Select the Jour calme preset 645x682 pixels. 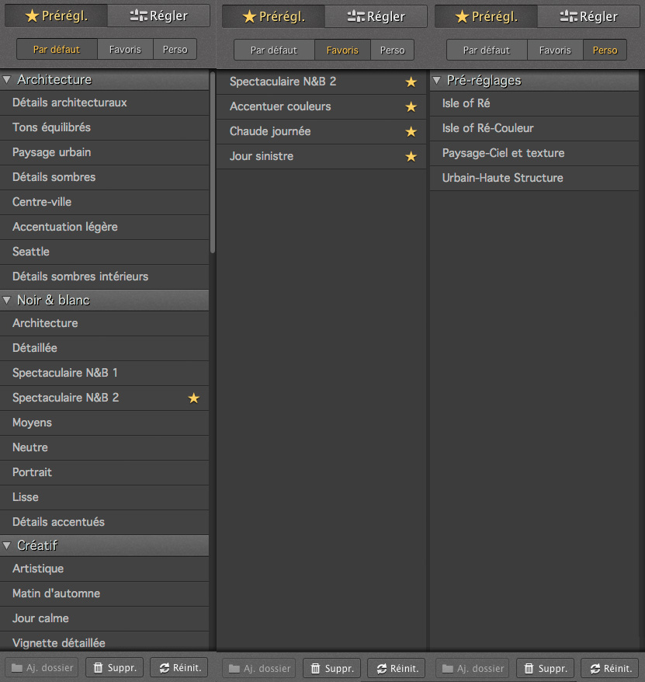coord(104,618)
